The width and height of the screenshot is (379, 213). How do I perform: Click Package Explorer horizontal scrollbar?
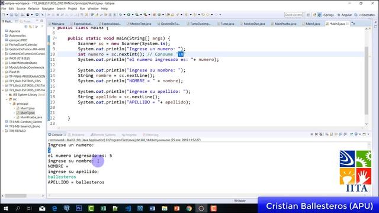[15, 196]
